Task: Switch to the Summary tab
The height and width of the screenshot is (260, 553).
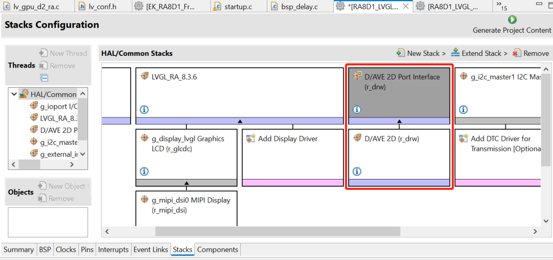Action: [x=18, y=250]
